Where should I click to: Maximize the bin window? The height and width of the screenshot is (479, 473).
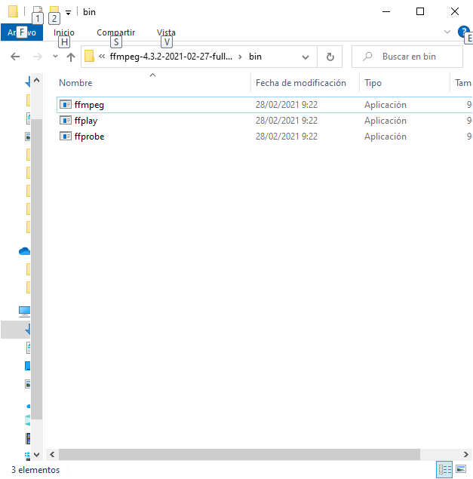coord(420,11)
